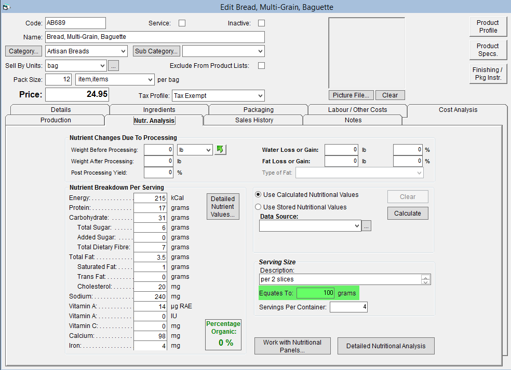Image resolution: width=511 pixels, height=370 pixels.
Task: Expand the Data Source dropdown
Action: click(357, 225)
